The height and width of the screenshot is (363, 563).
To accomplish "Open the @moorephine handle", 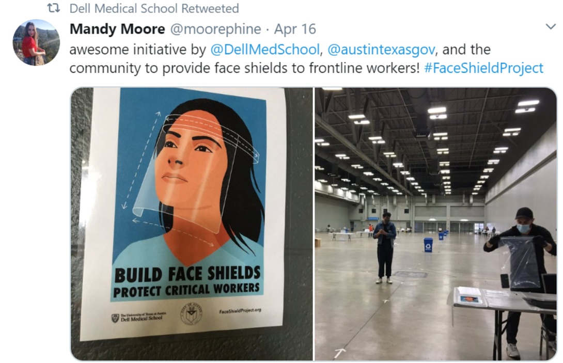I will (x=215, y=29).
